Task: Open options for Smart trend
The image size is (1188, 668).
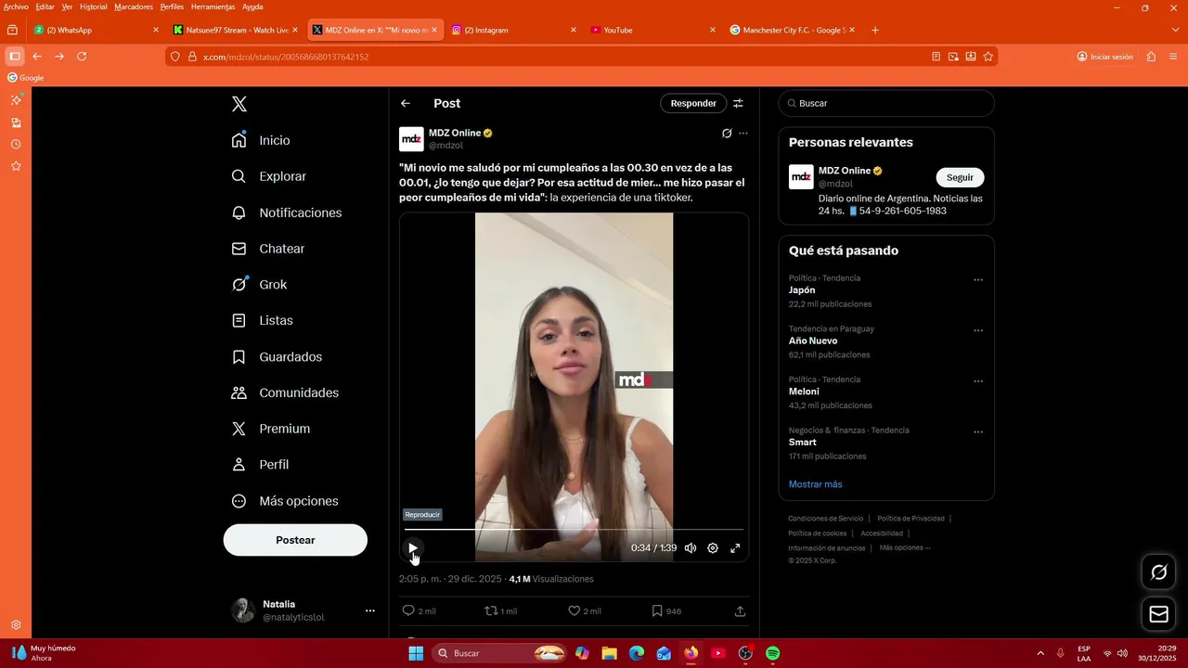Action: tap(978, 431)
